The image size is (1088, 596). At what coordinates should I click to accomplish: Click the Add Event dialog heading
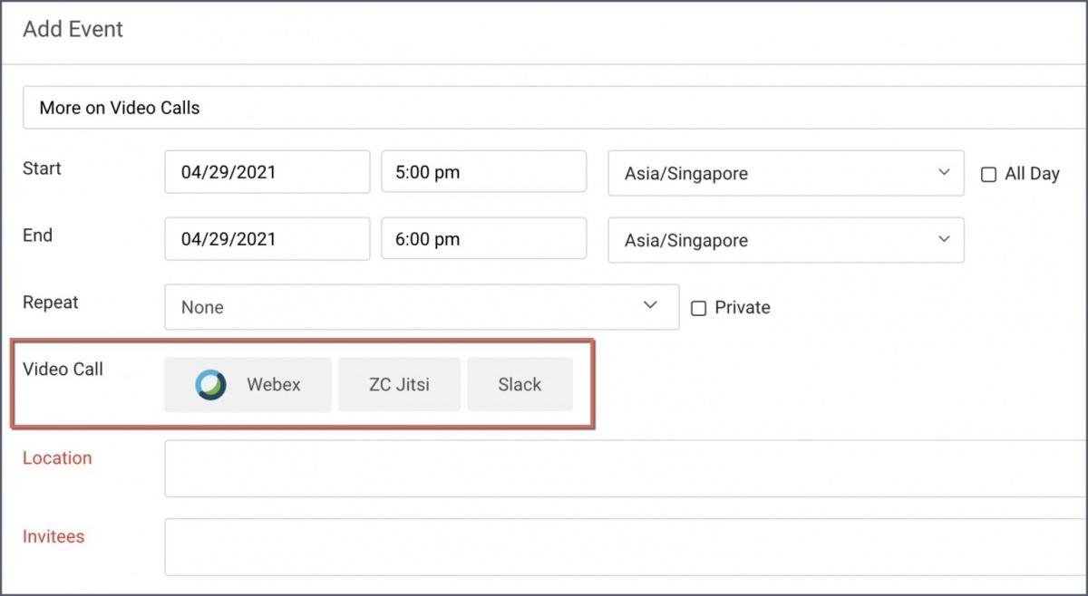73,29
